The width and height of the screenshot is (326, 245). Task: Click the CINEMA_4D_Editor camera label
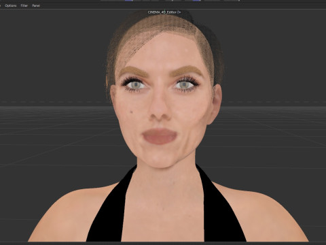[162, 12]
